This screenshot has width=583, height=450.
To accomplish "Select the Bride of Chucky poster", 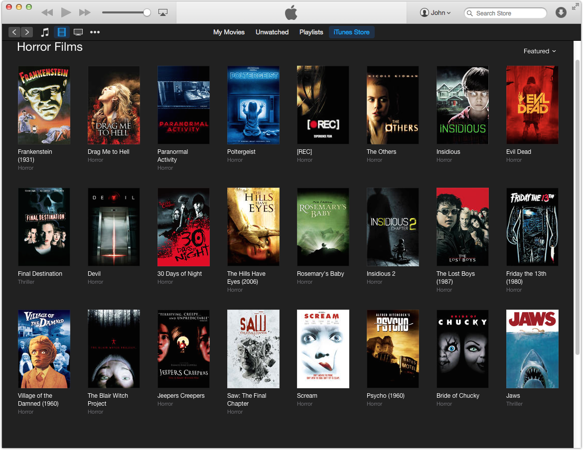I will 462,349.
